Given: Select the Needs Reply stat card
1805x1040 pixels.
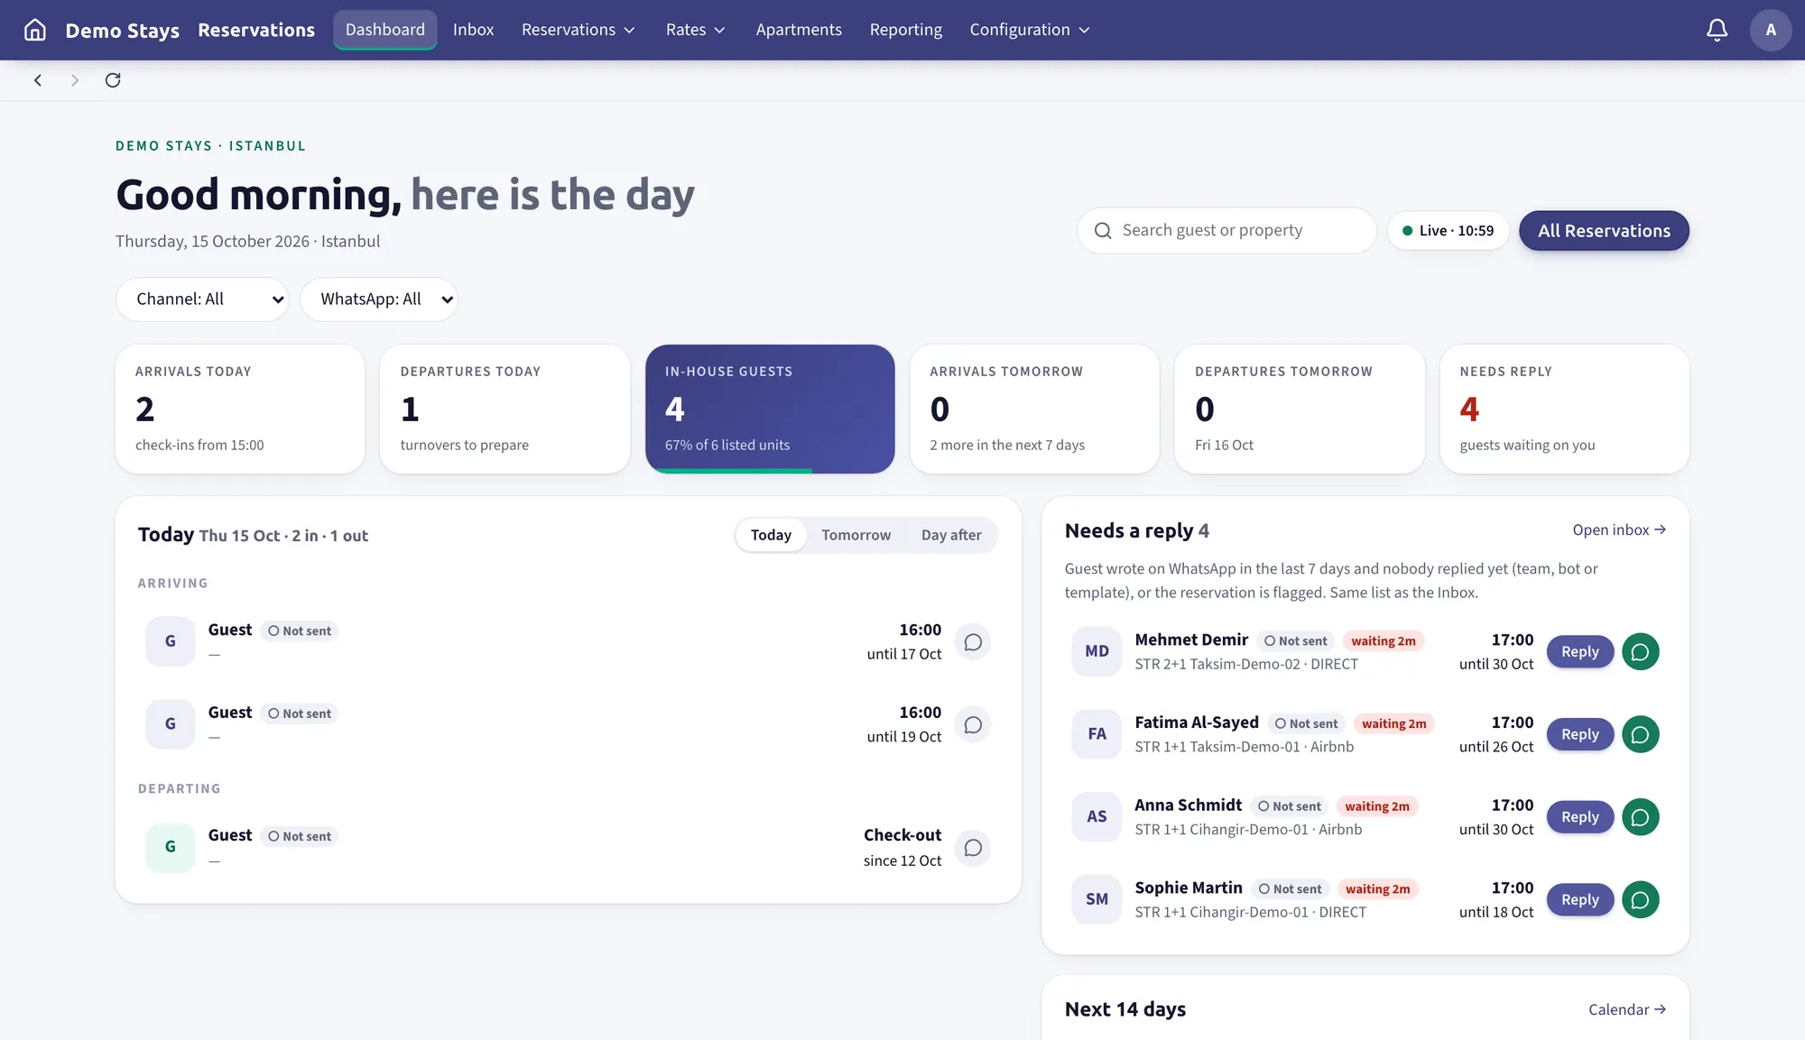Looking at the screenshot, I should click(x=1564, y=409).
